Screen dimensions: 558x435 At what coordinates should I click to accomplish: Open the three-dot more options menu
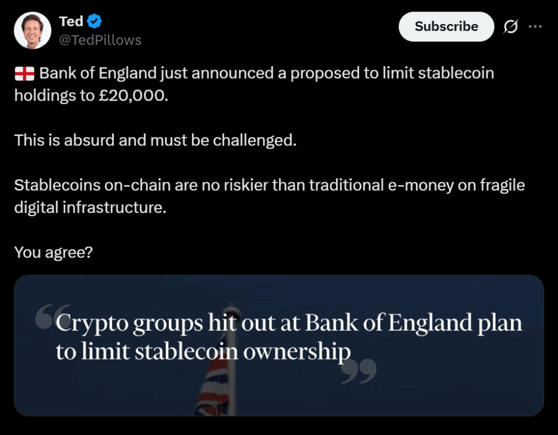[536, 26]
